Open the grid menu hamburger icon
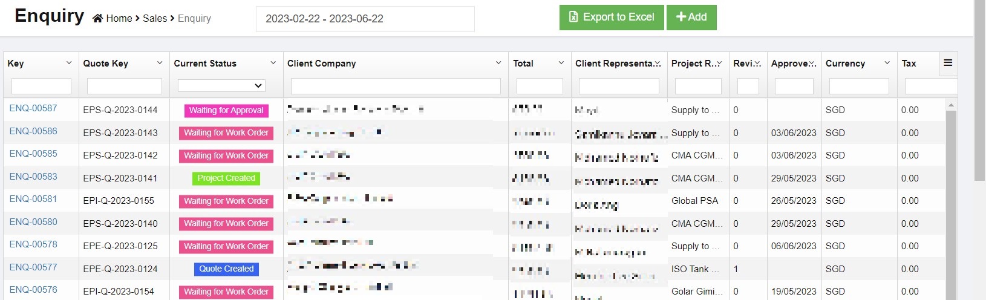 pos(948,63)
